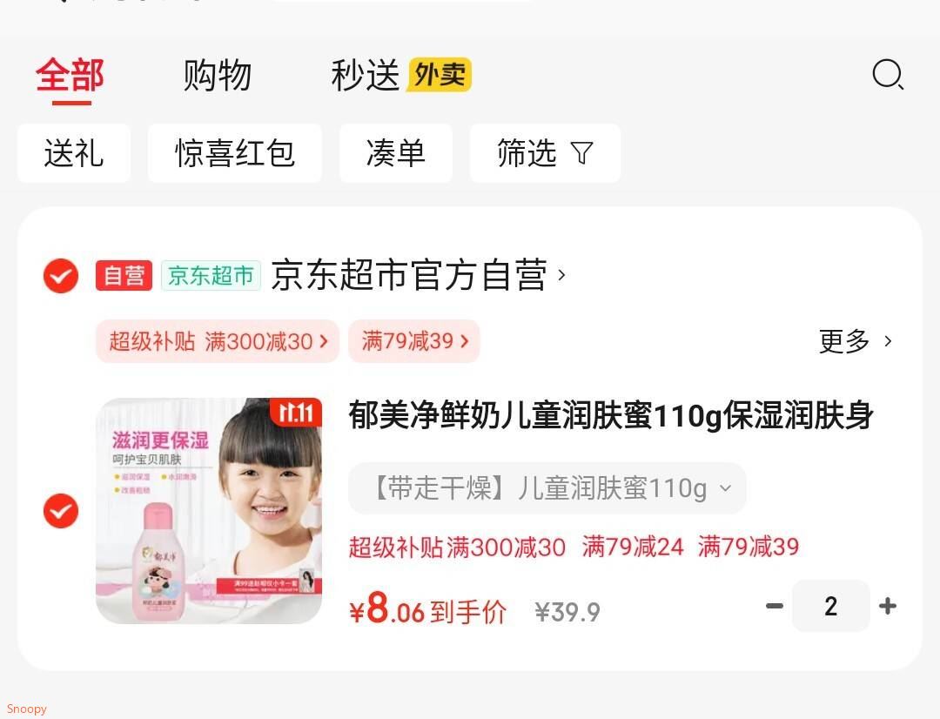Expand 更多 promotions chevron
The width and height of the screenshot is (940, 719).
coord(856,341)
